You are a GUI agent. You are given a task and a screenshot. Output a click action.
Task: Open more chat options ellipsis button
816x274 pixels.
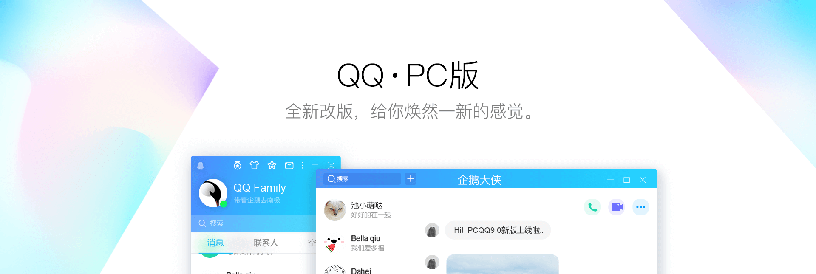(641, 207)
